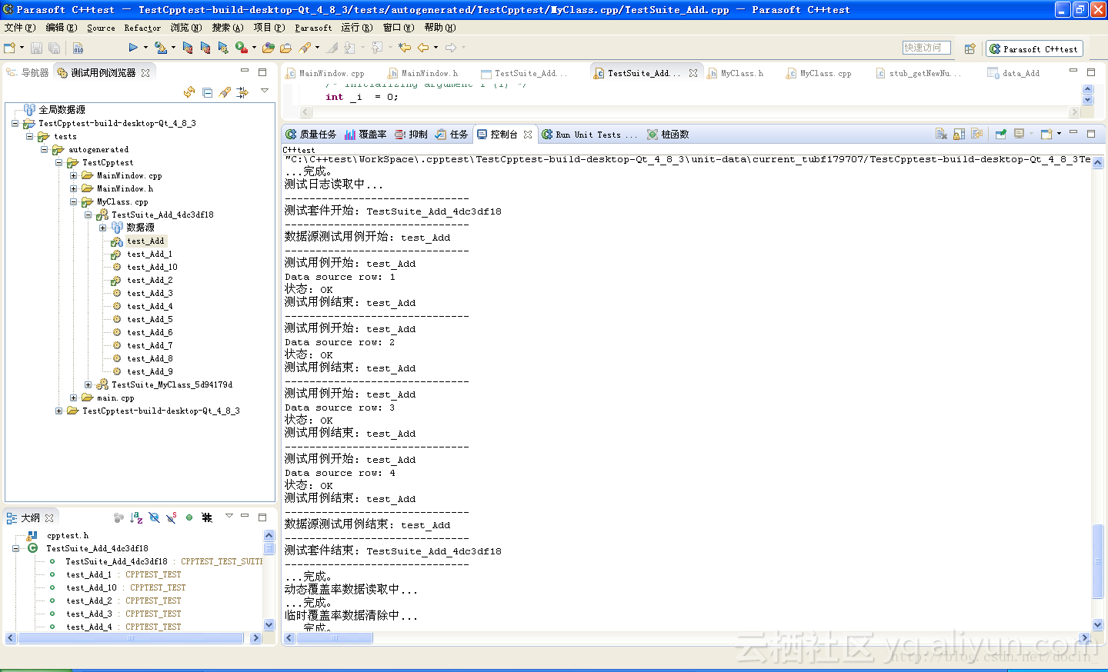
Task: Open dropdown arrow beside new console icon
Action: (1059, 134)
